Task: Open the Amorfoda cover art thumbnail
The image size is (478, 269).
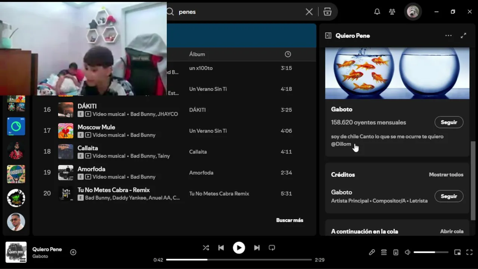Action: (x=66, y=173)
